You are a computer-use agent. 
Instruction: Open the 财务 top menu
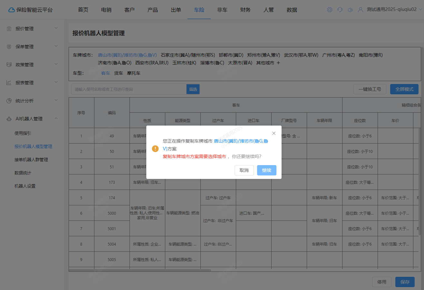[x=246, y=10]
